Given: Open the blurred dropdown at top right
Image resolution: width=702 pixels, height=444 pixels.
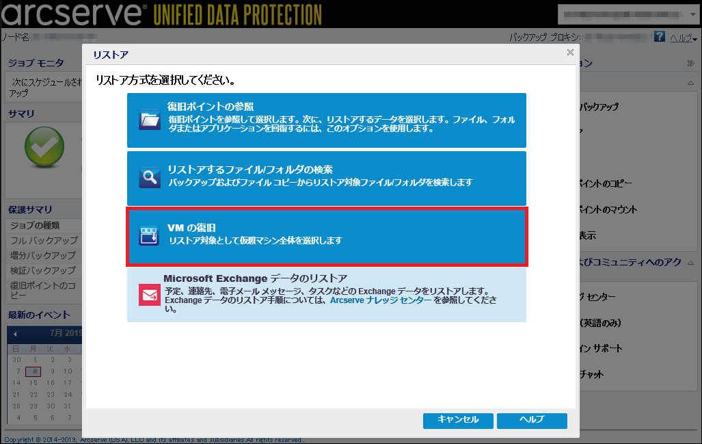Looking at the screenshot, I should [x=629, y=14].
